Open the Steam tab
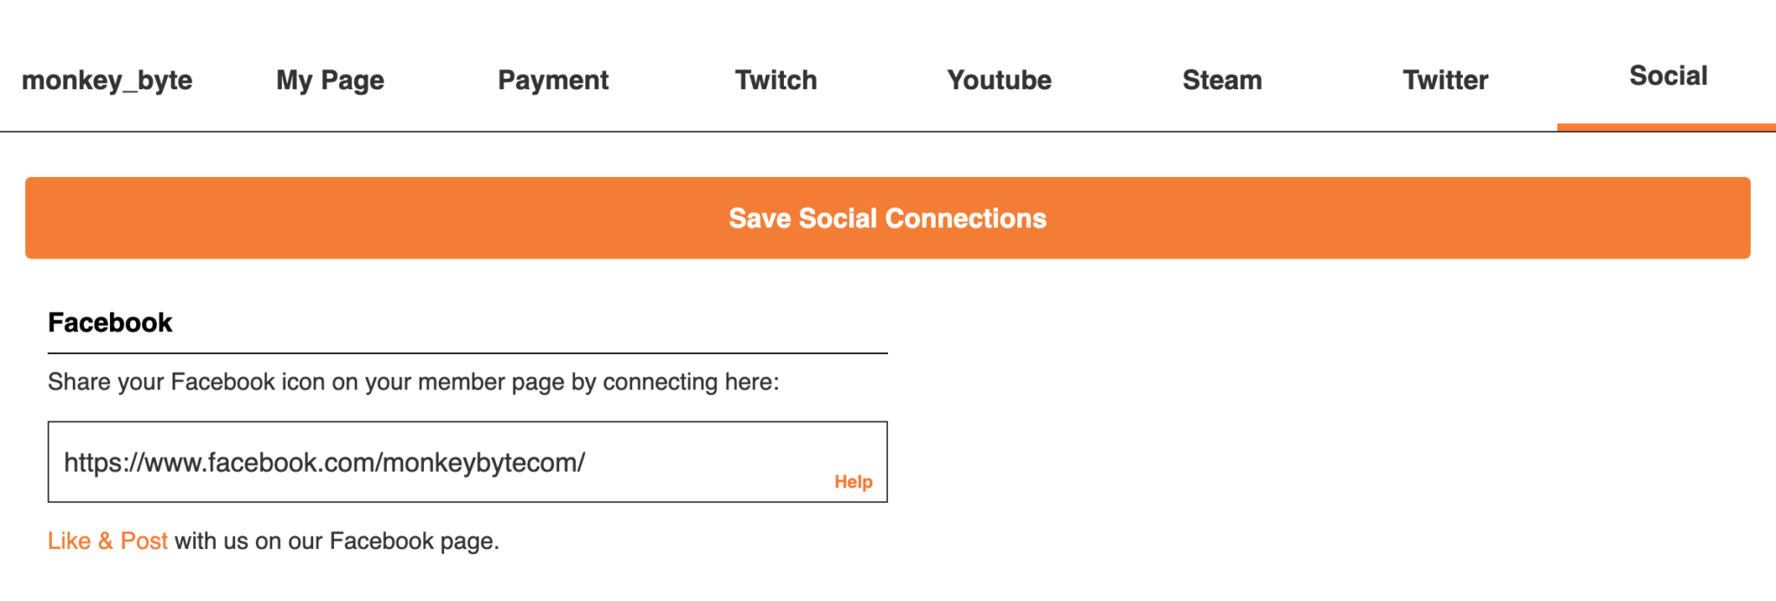This screenshot has width=1776, height=601. coord(1222,80)
